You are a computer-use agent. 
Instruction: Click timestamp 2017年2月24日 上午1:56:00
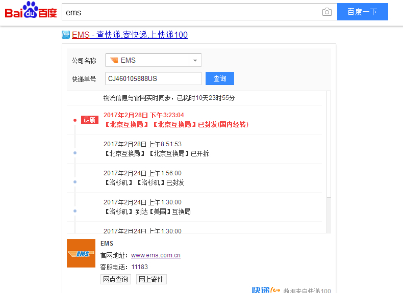click(142, 173)
